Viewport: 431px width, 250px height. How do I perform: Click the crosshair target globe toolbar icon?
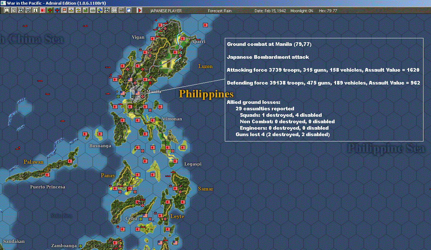(x=107, y=10)
